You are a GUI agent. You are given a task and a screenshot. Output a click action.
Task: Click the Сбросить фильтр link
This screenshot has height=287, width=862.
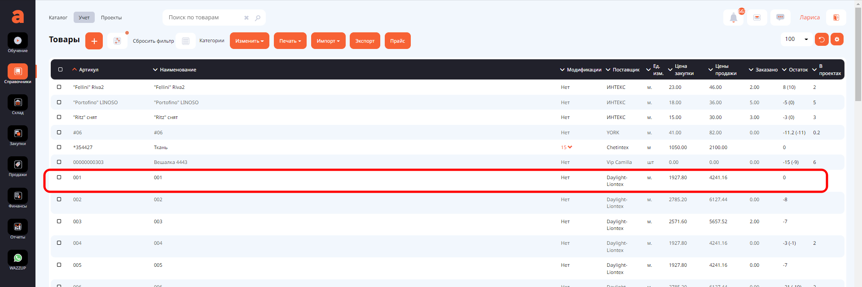(153, 41)
